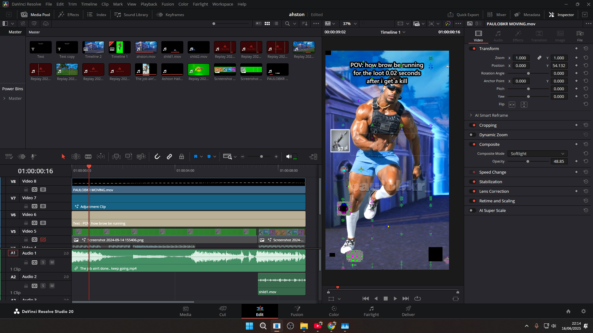Image resolution: width=593 pixels, height=333 pixels.
Task: Solo Audio 2 track with S
Action: [x=43, y=286]
